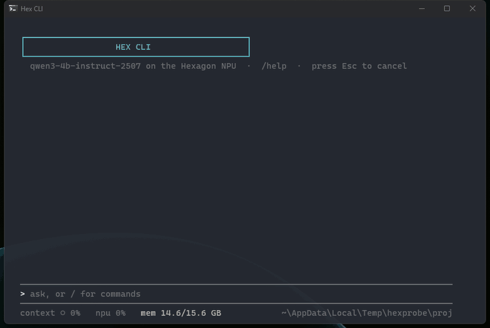The image size is (490, 328).
Task: Focus the 'ask, or / for commands' prompt
Action: click(236, 294)
